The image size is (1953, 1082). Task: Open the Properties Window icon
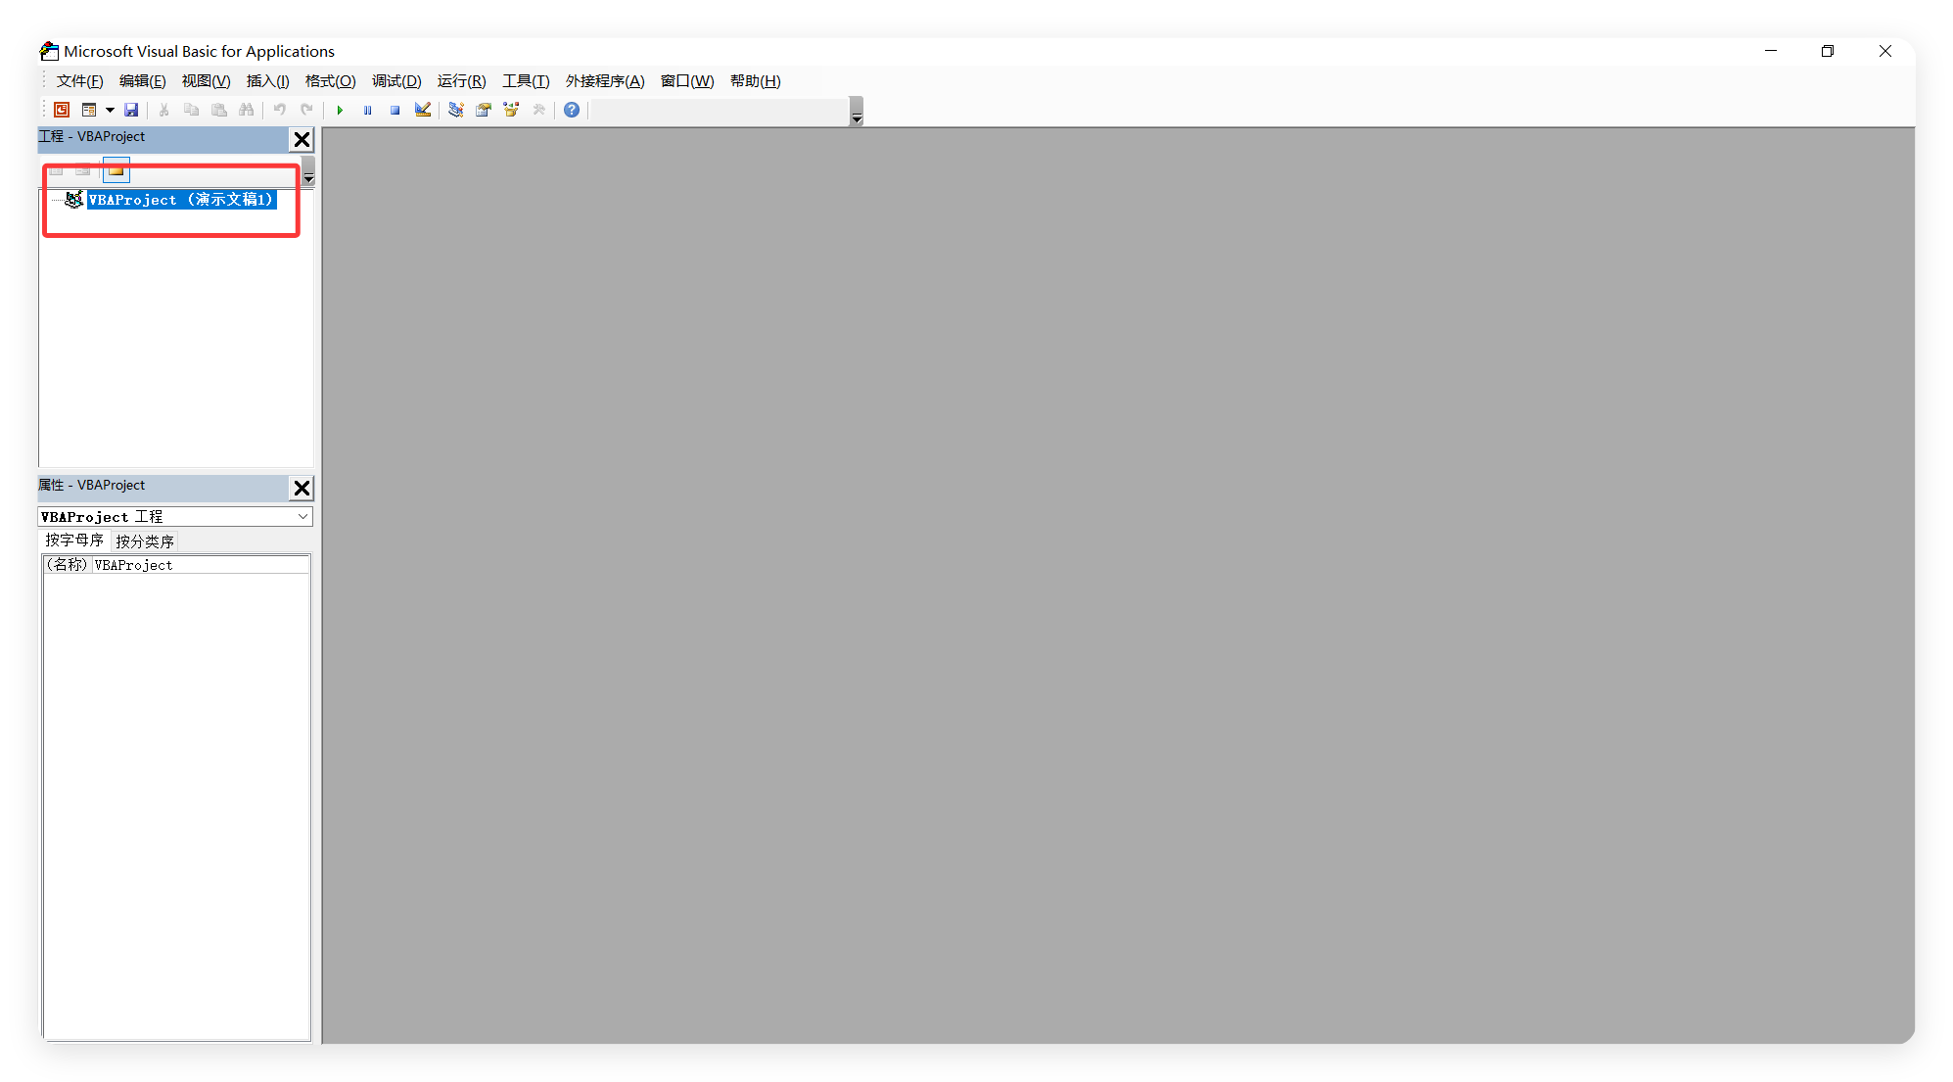[483, 110]
